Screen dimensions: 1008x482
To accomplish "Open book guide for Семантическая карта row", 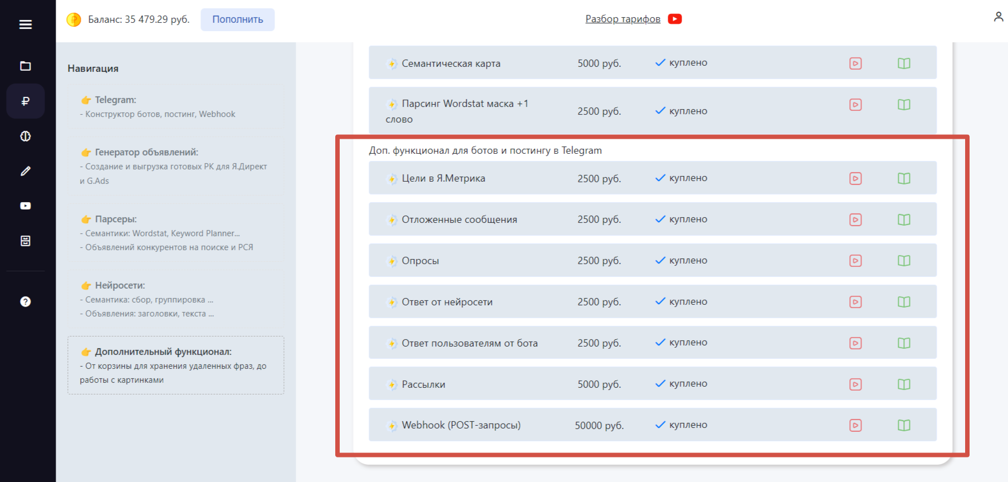I will point(904,64).
